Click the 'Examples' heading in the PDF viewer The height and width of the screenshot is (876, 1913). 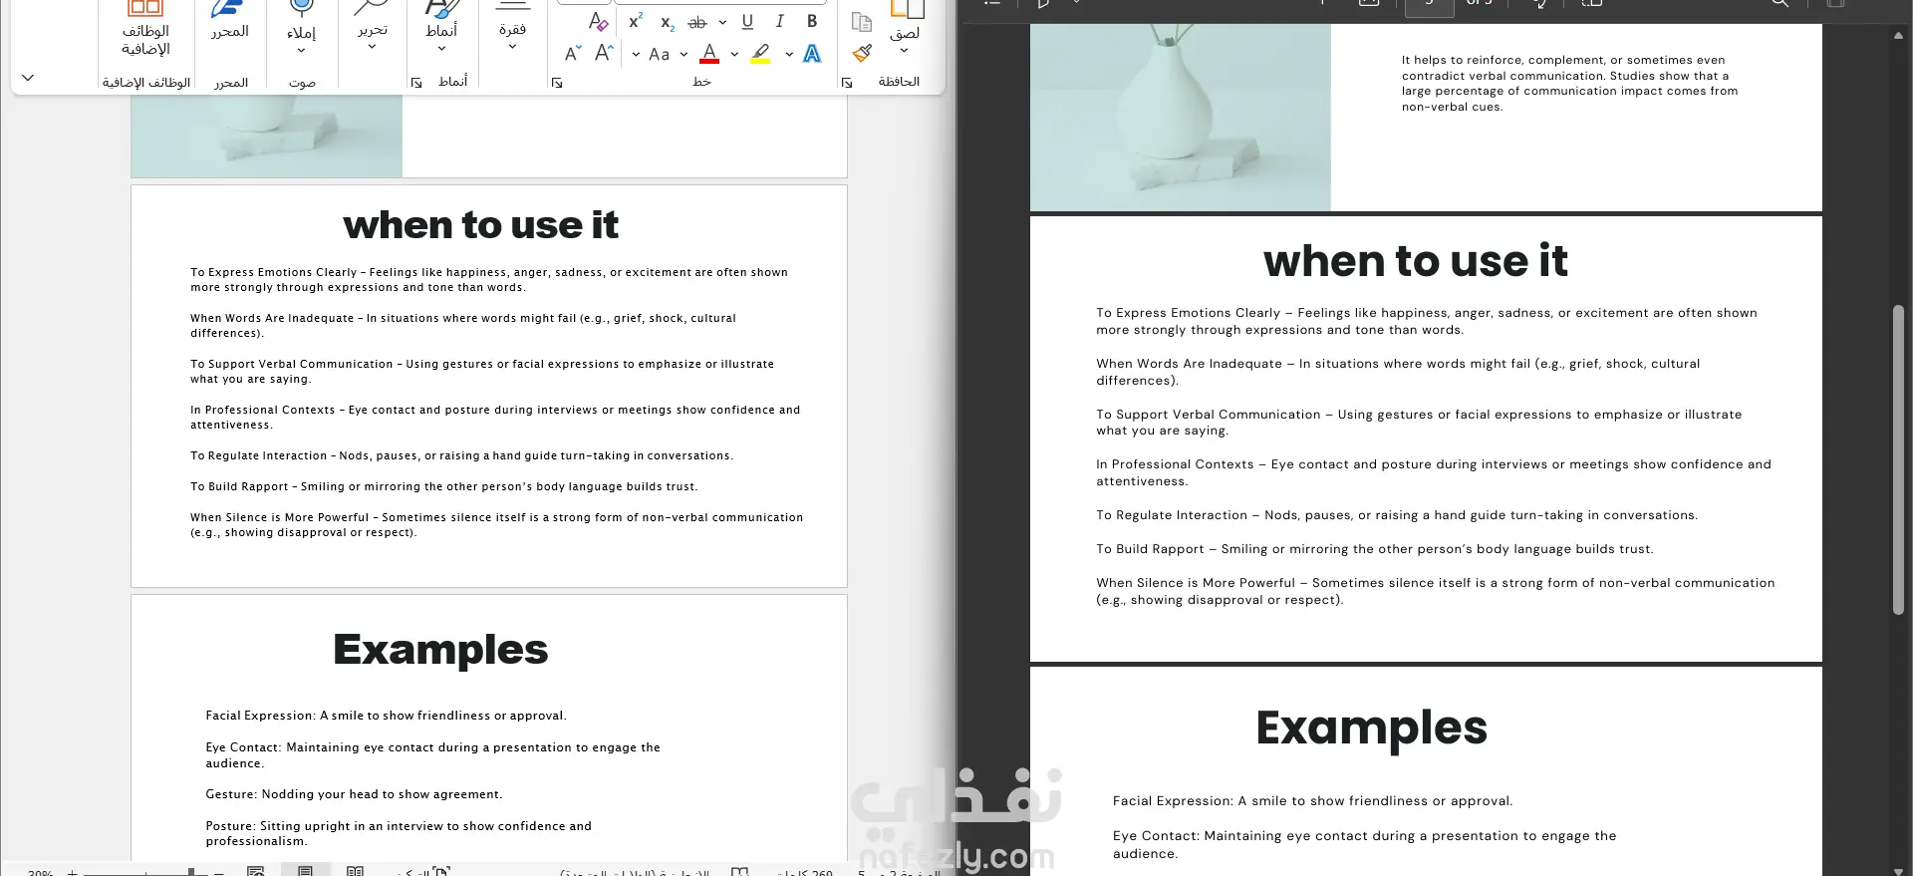coord(1372,729)
